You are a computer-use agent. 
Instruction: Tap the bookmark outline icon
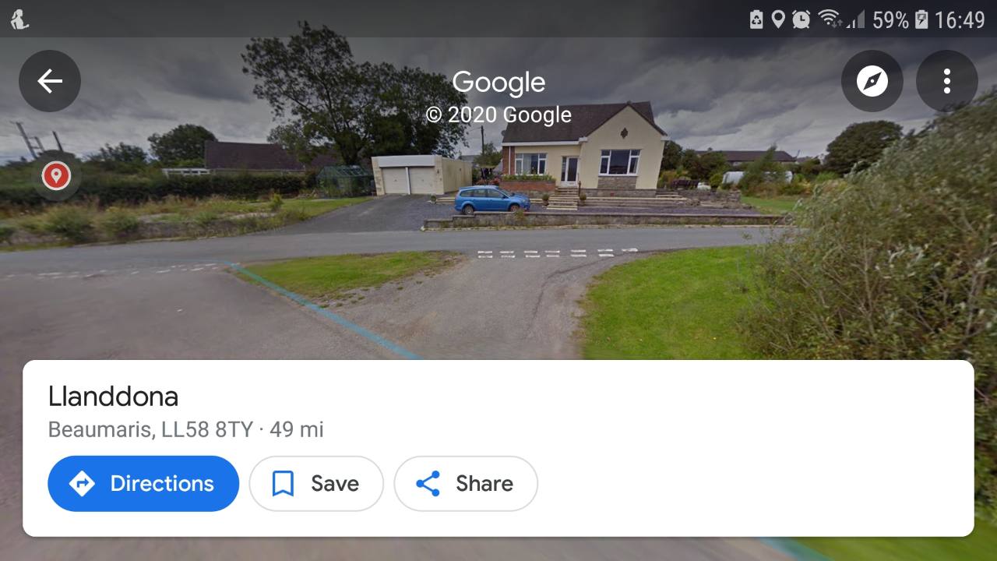click(283, 484)
